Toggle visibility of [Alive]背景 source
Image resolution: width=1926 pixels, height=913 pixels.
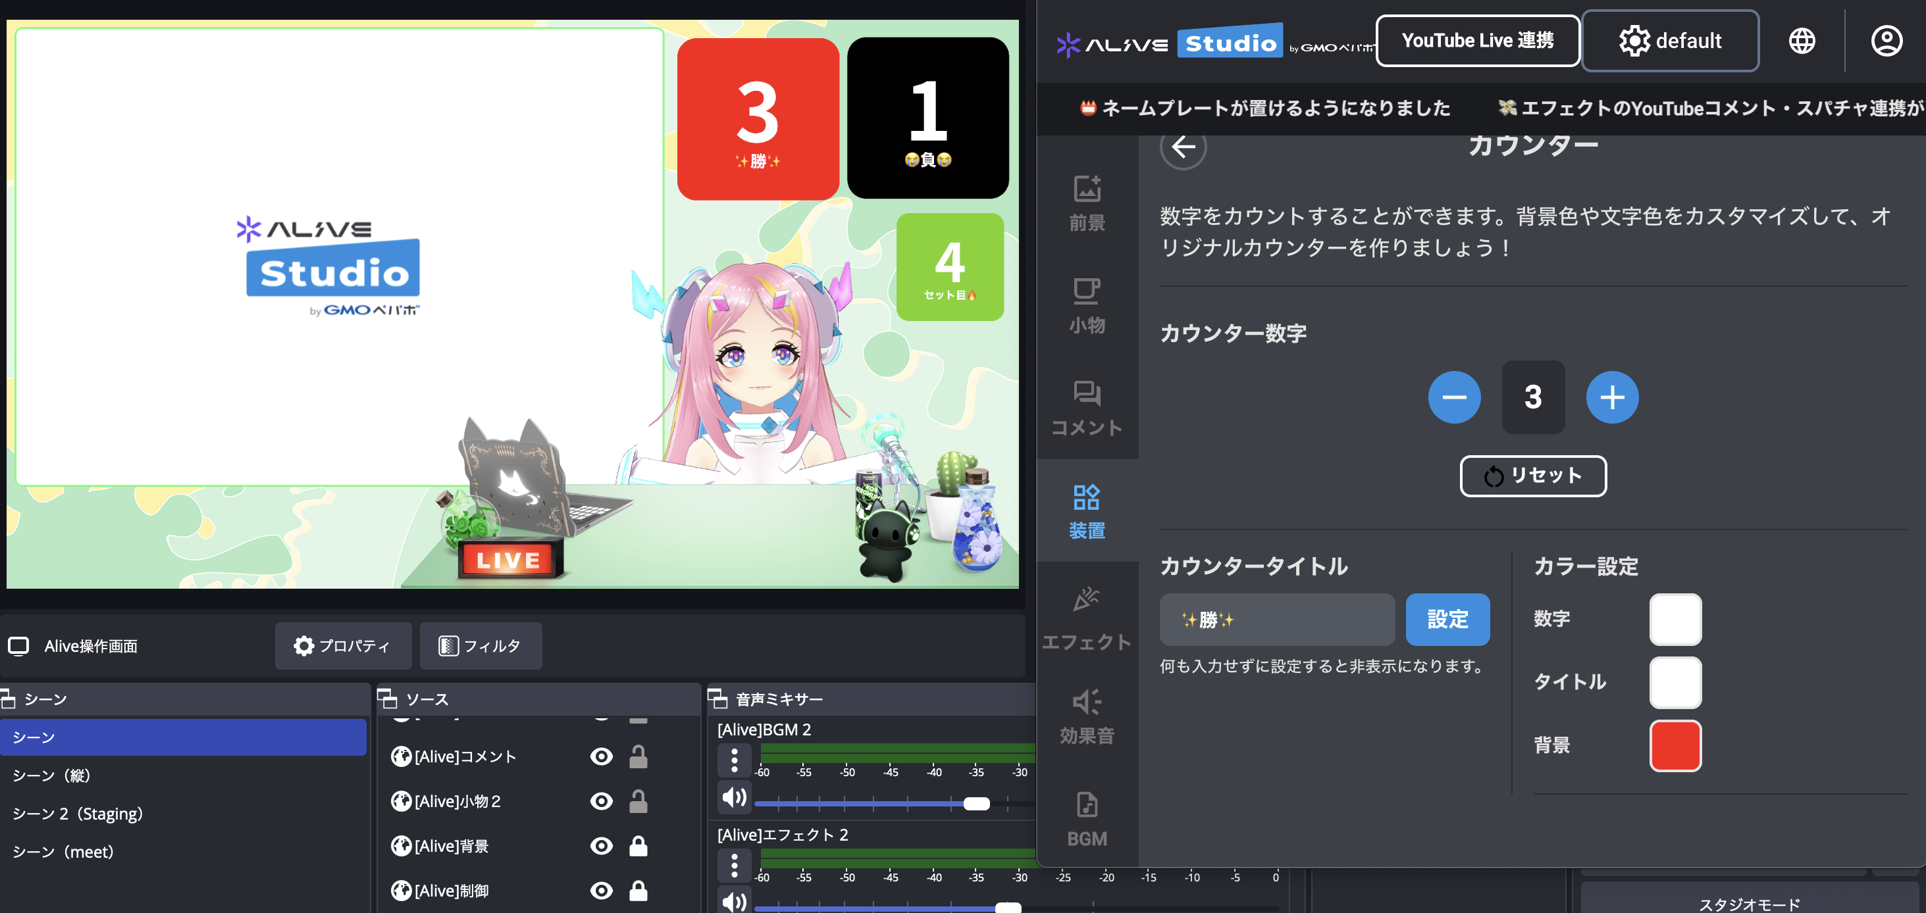[x=601, y=846]
